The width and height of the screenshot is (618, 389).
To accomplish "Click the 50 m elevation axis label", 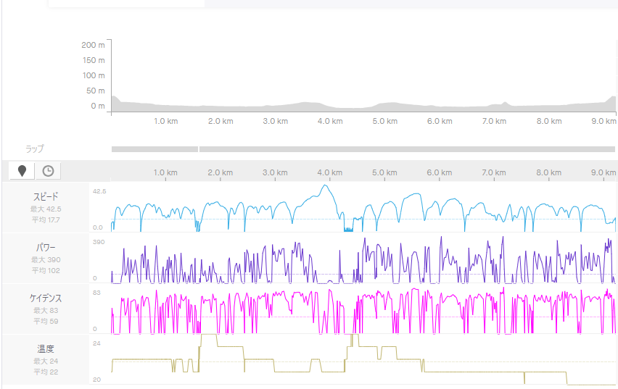I will [x=96, y=91].
